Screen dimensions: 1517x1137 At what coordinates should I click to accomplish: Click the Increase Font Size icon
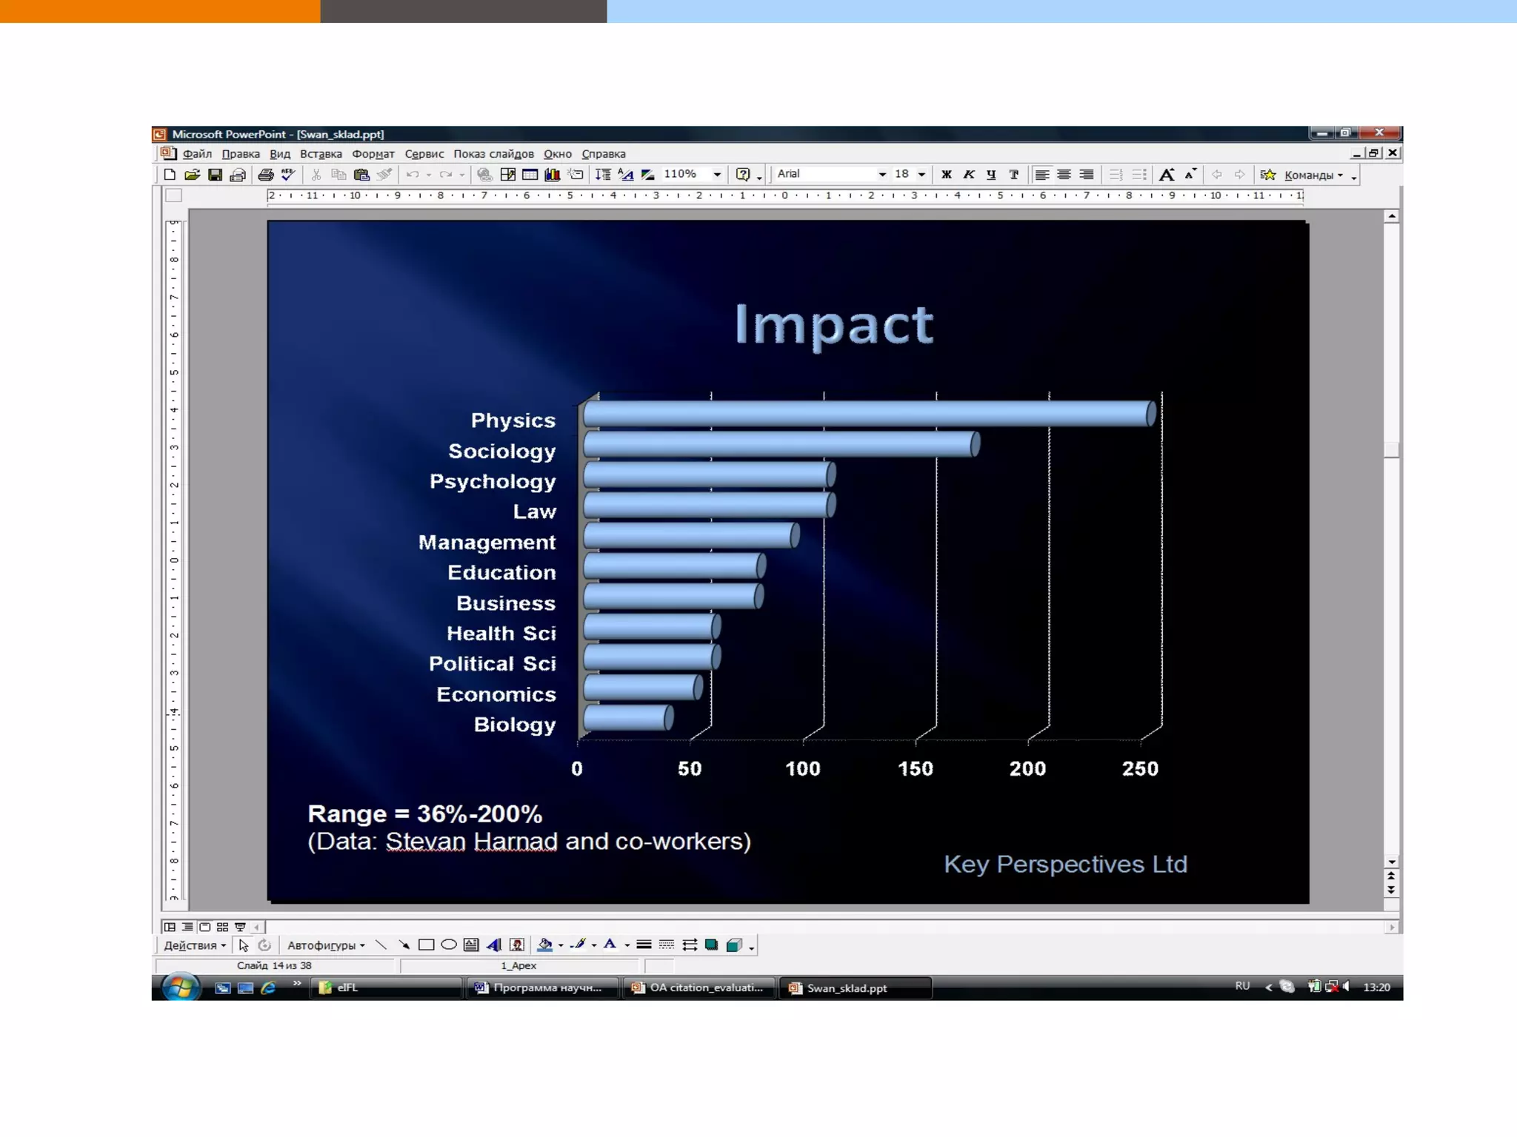(1167, 175)
